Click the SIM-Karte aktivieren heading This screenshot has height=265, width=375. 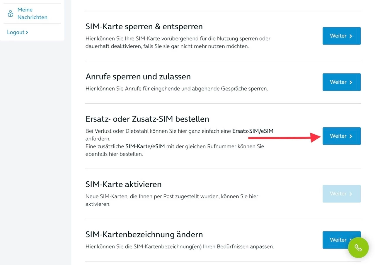pos(123,184)
